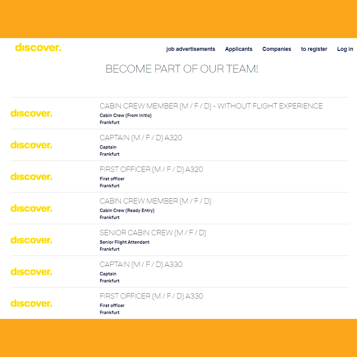The height and width of the screenshot is (357, 357).
Task: Click the discover. logo in the header
Action: point(38,48)
